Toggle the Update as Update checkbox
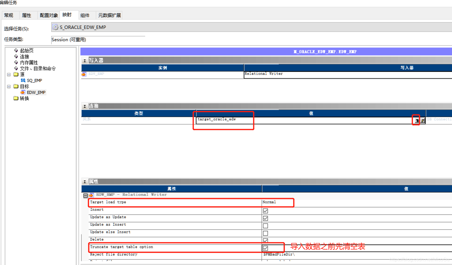This screenshot has height=265, width=452. (266, 218)
